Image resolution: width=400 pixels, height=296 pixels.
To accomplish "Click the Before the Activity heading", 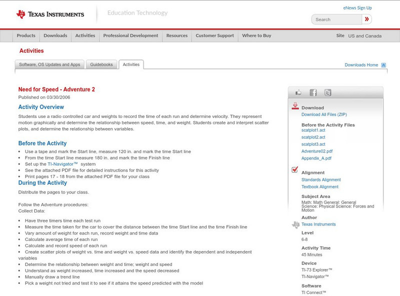I will (x=42, y=143).
